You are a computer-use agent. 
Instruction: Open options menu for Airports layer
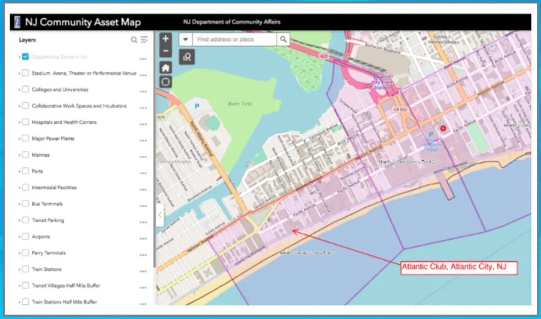tap(143, 239)
